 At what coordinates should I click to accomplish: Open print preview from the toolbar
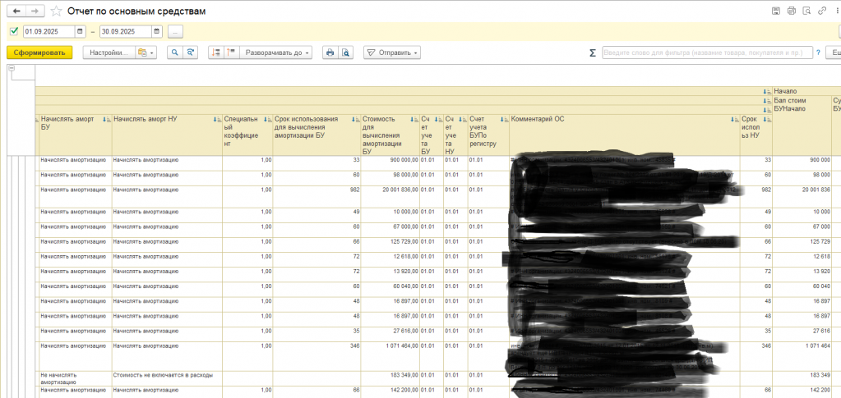click(x=345, y=53)
